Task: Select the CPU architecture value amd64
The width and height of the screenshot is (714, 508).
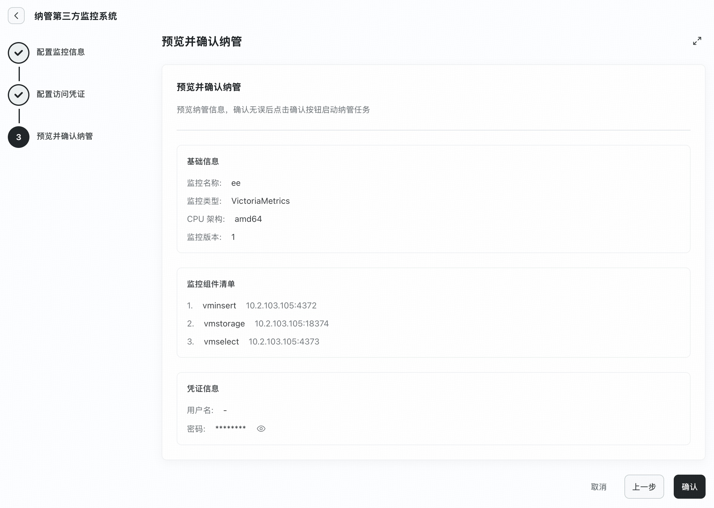Action: pyautogui.click(x=248, y=219)
